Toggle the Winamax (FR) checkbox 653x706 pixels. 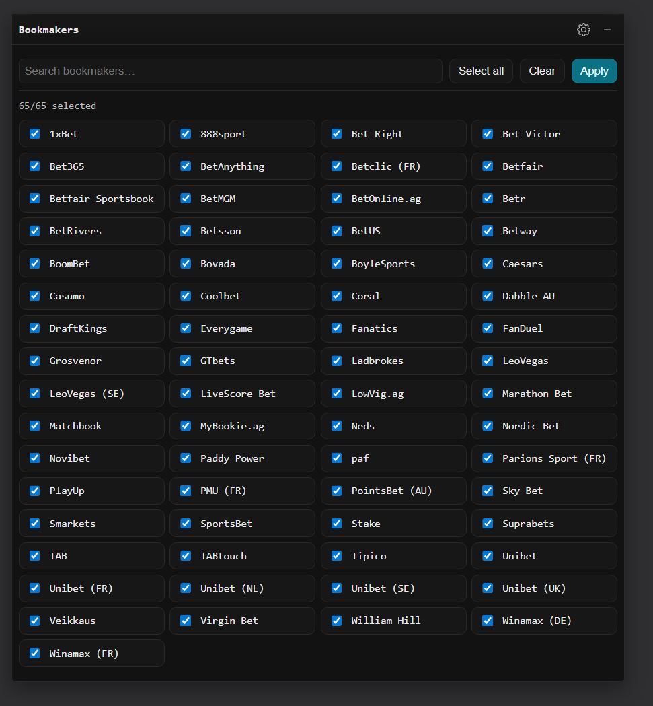(x=35, y=654)
